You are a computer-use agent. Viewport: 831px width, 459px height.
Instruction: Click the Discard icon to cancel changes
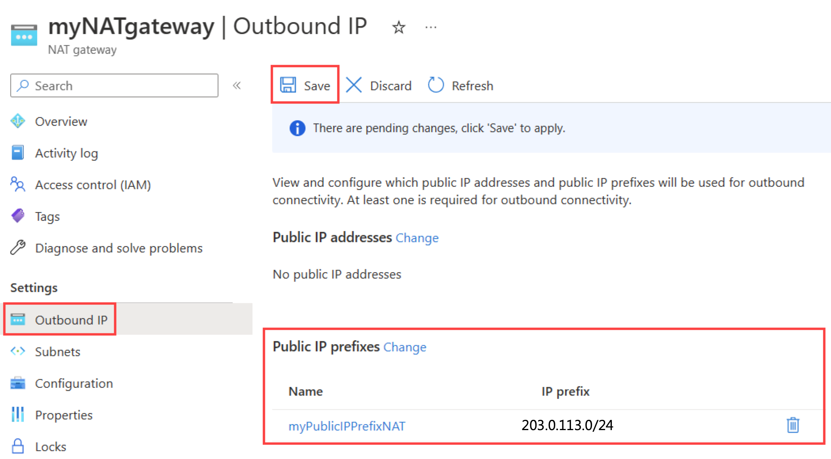click(353, 85)
